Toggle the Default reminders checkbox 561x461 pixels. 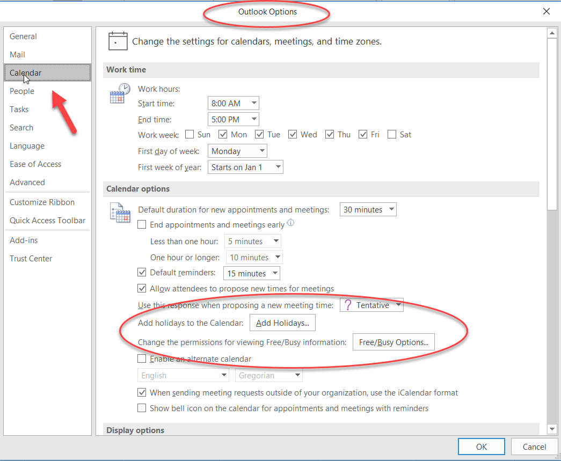click(142, 273)
